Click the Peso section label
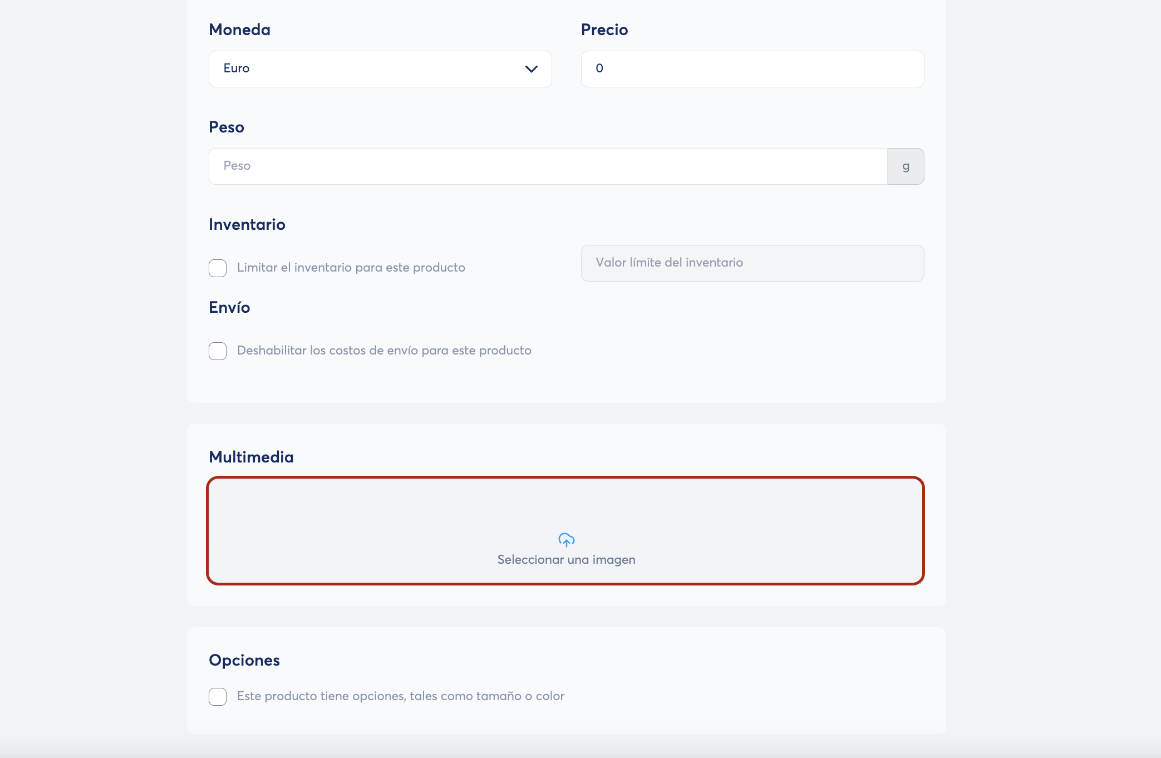1161x758 pixels. pyautogui.click(x=227, y=127)
